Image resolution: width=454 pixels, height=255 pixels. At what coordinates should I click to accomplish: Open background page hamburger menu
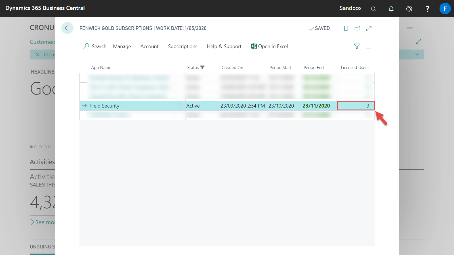click(410, 27)
